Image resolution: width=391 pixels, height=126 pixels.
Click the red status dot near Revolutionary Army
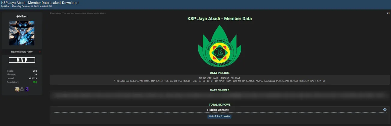pyautogui.click(x=40, y=52)
